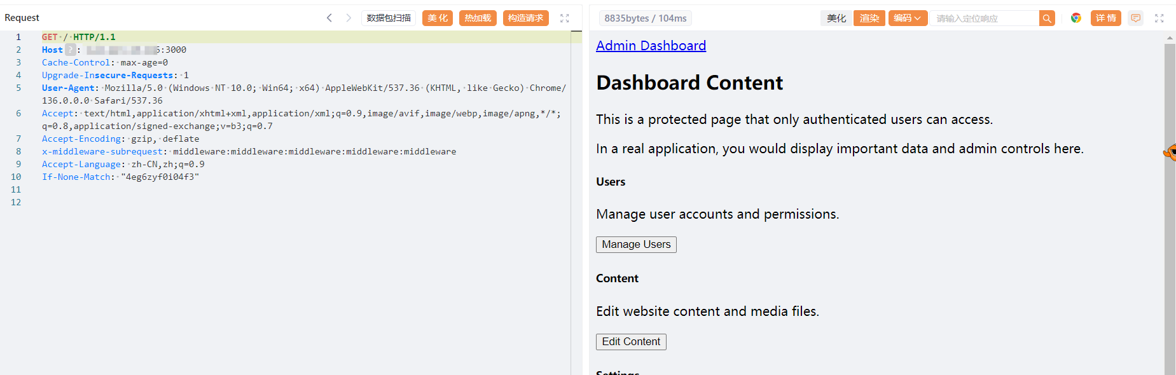Click the comment bubble icon
Viewport: 1176px width, 375px height.
coord(1135,18)
